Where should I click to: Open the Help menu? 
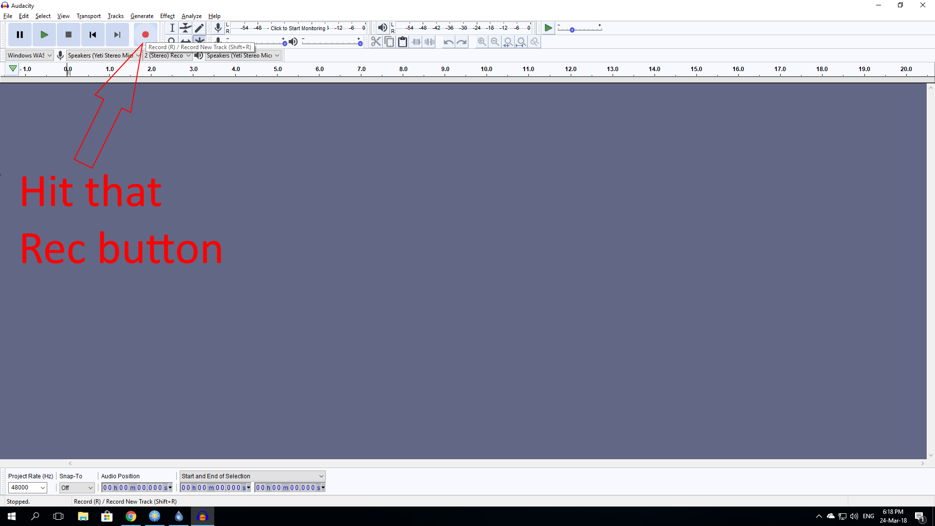coord(214,16)
